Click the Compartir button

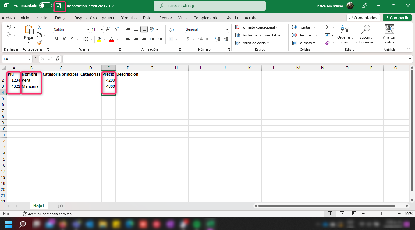point(397,18)
